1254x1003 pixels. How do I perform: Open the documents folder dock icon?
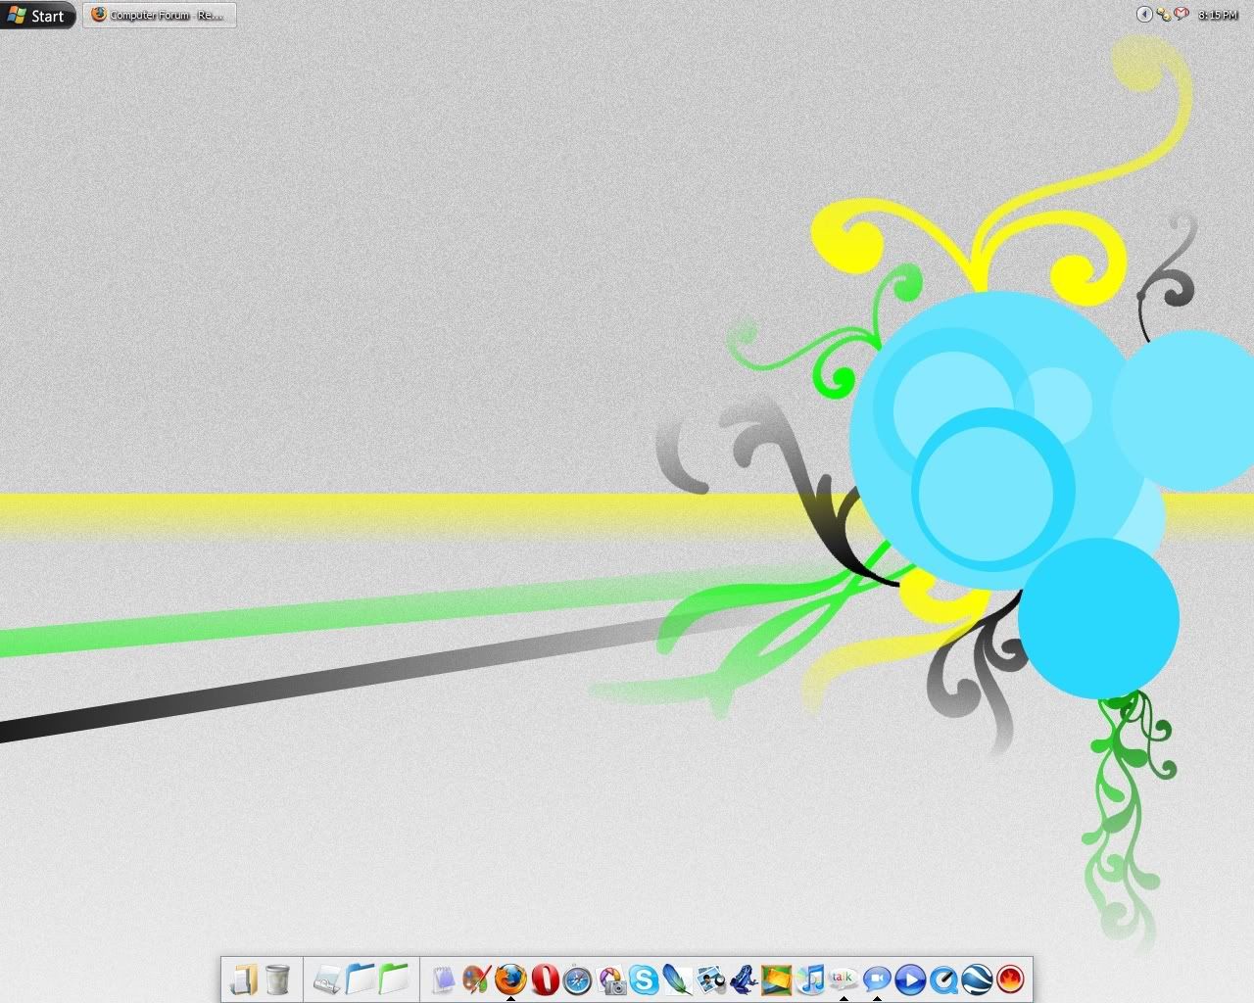243,979
